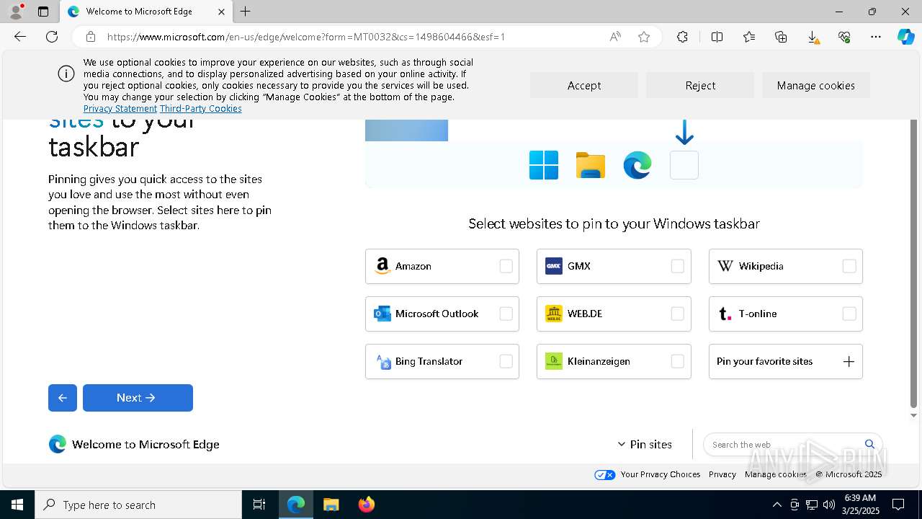This screenshot has width=922, height=519.
Task: Check the Microsoft Outlook pin checkbox
Action: (506, 314)
